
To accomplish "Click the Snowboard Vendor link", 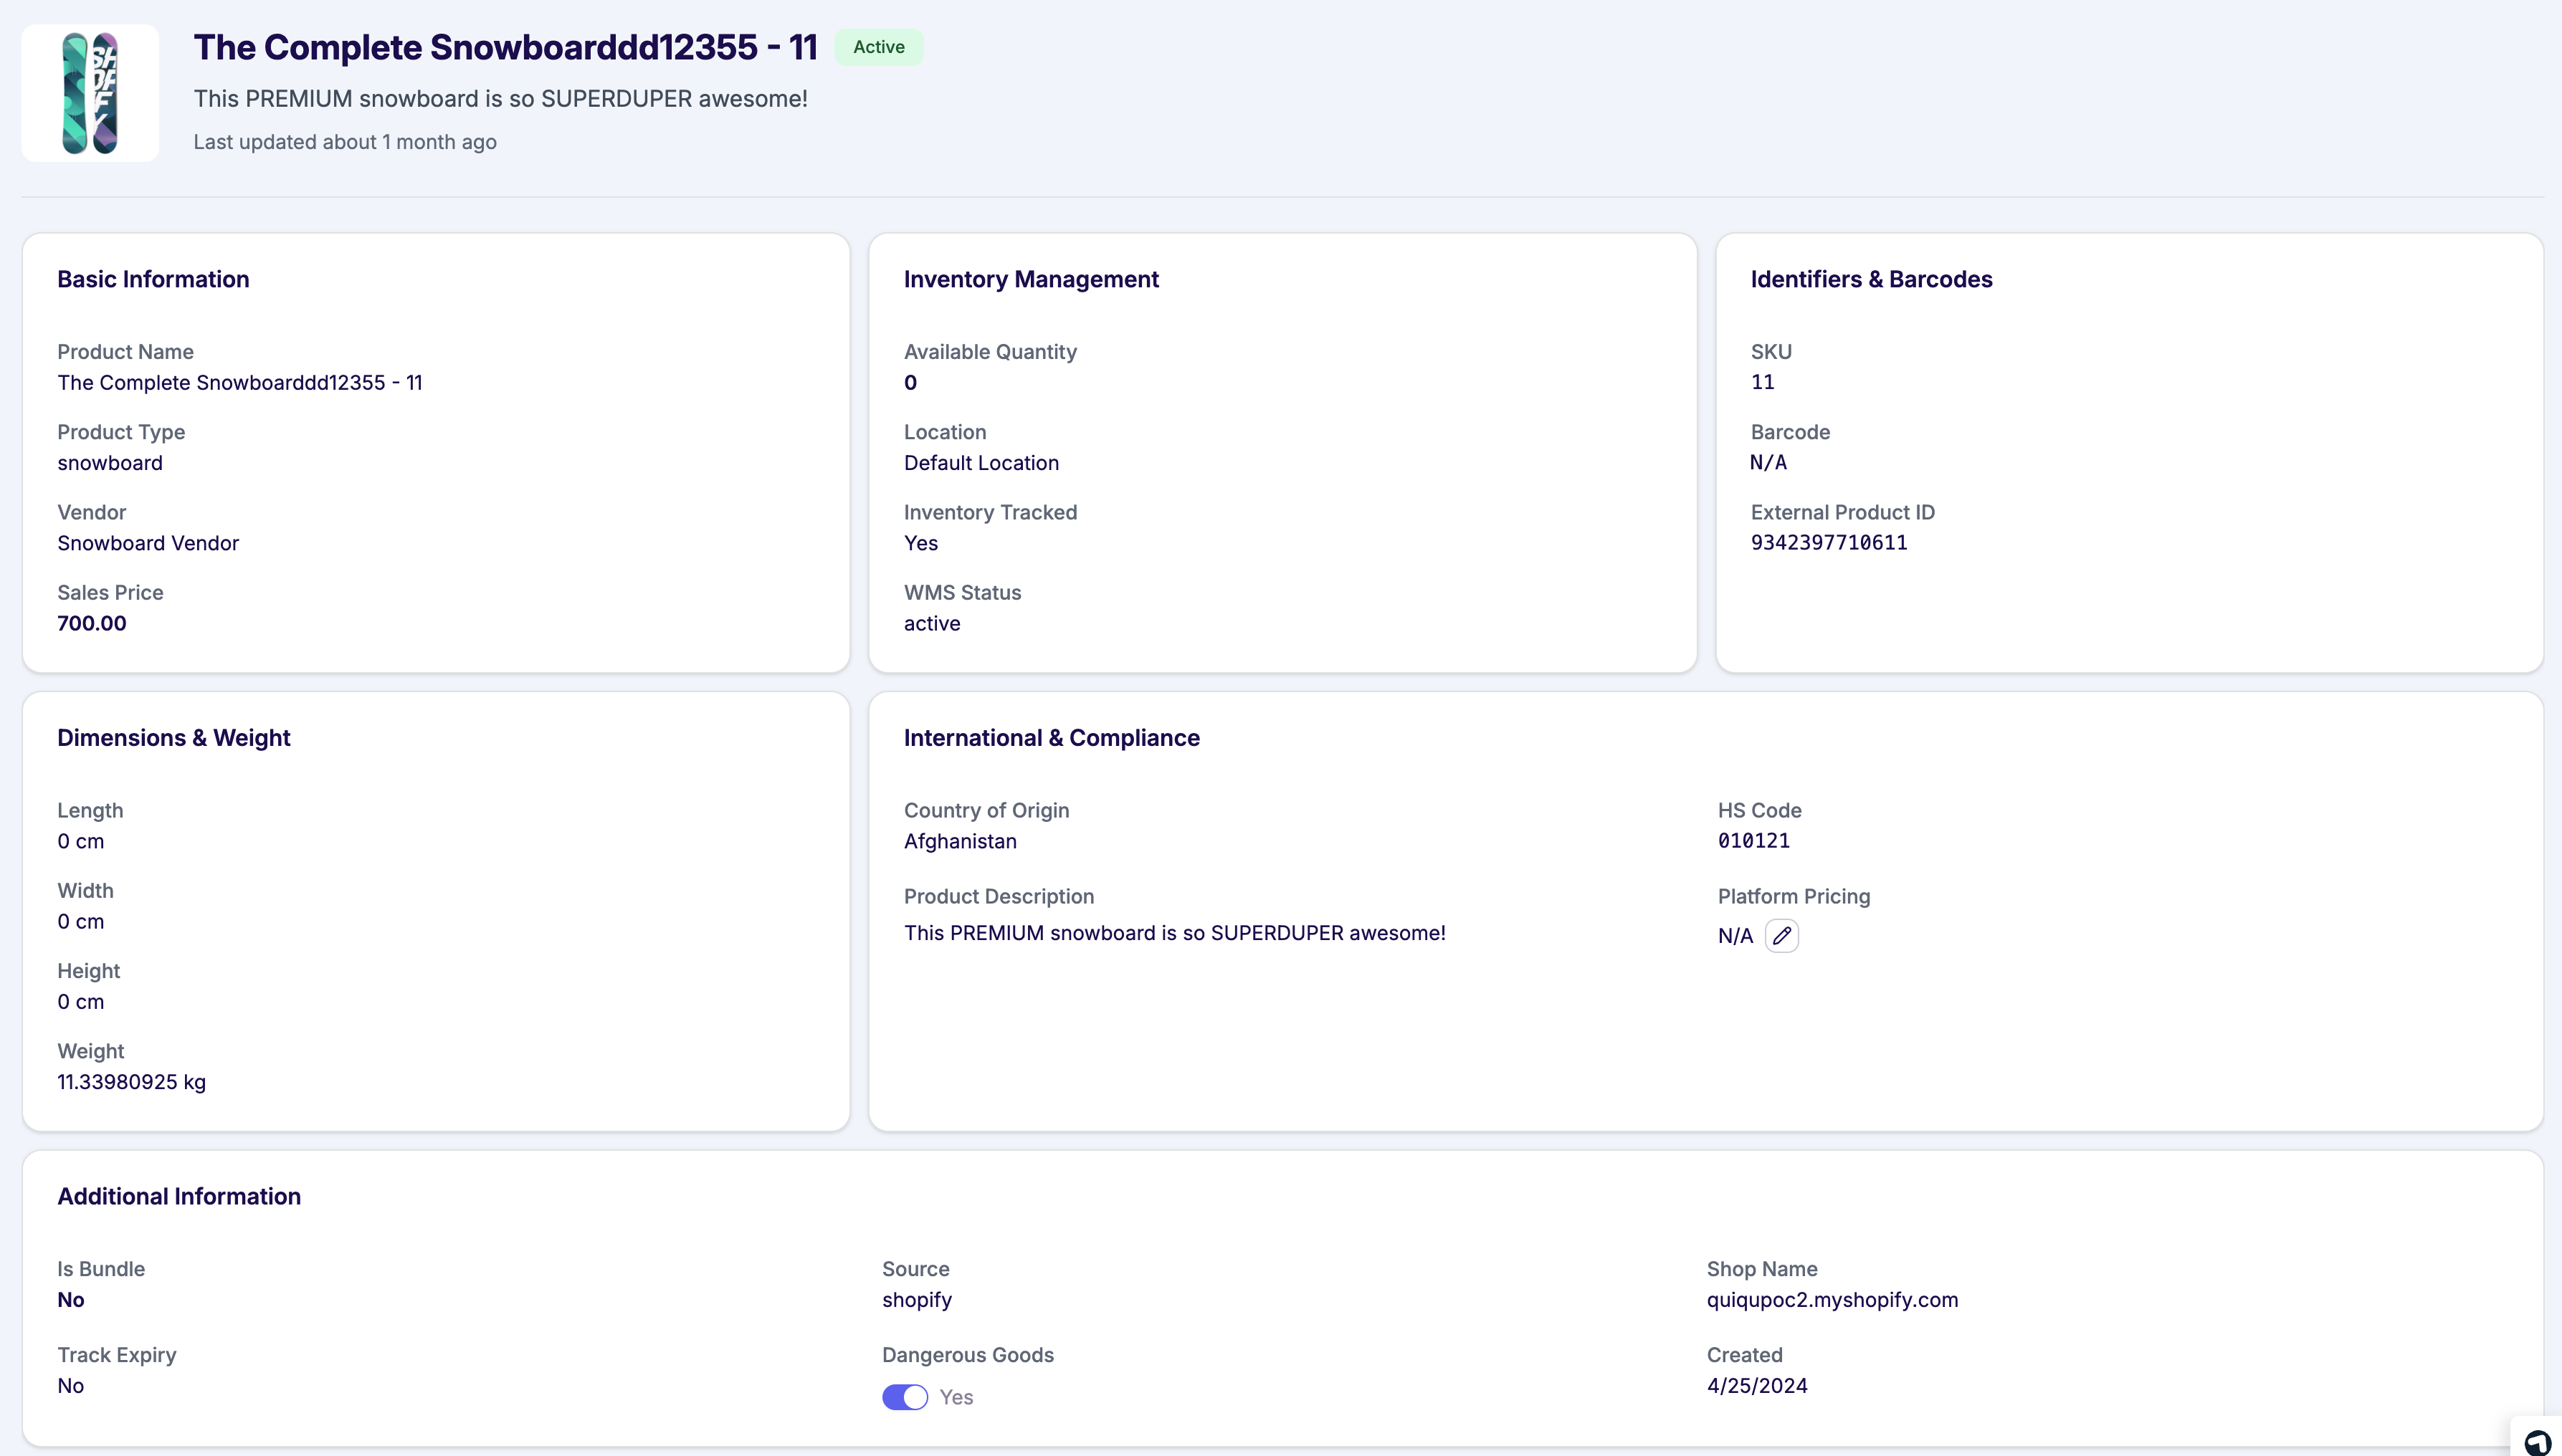I will 147,543.
